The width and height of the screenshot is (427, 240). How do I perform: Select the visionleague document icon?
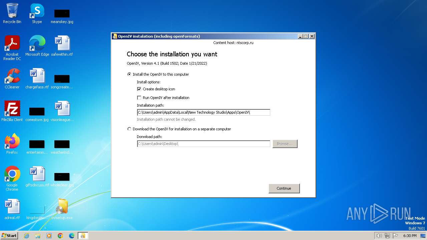point(62,111)
